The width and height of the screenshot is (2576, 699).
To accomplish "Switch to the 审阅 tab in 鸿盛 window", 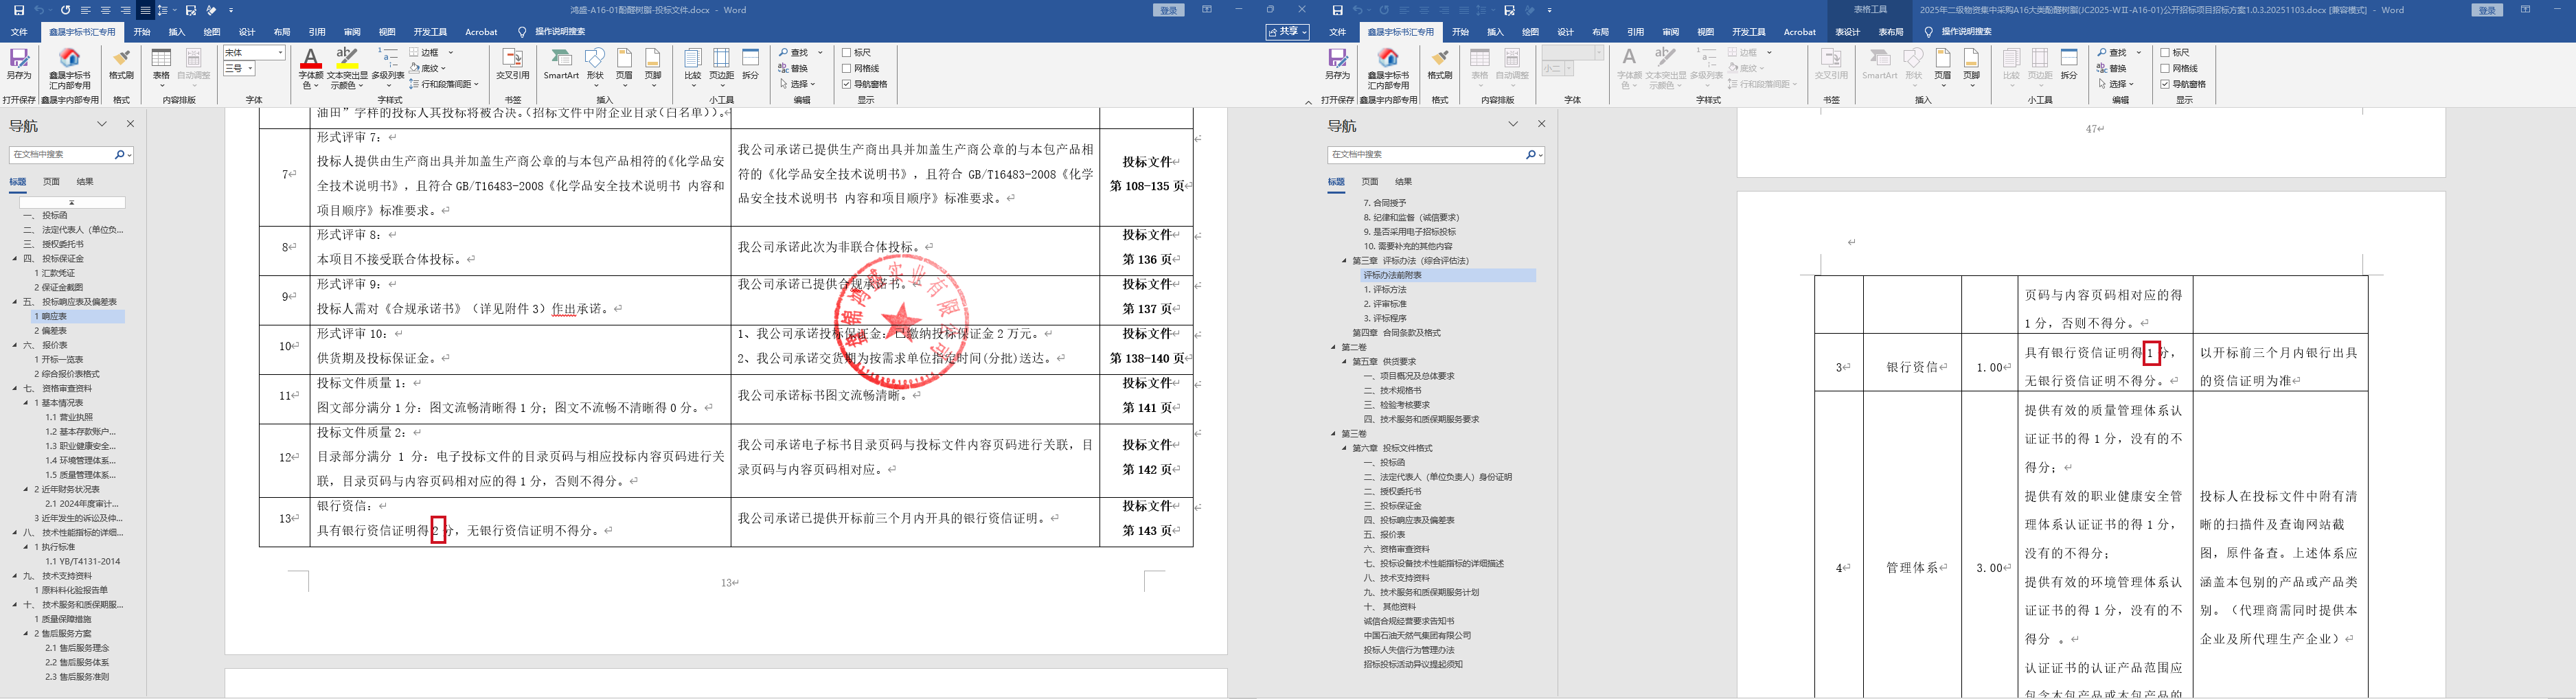I will 352,32.
